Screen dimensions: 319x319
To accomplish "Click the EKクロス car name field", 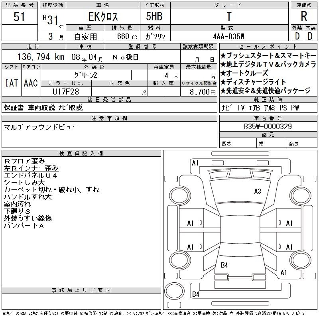I will pos(102,17).
